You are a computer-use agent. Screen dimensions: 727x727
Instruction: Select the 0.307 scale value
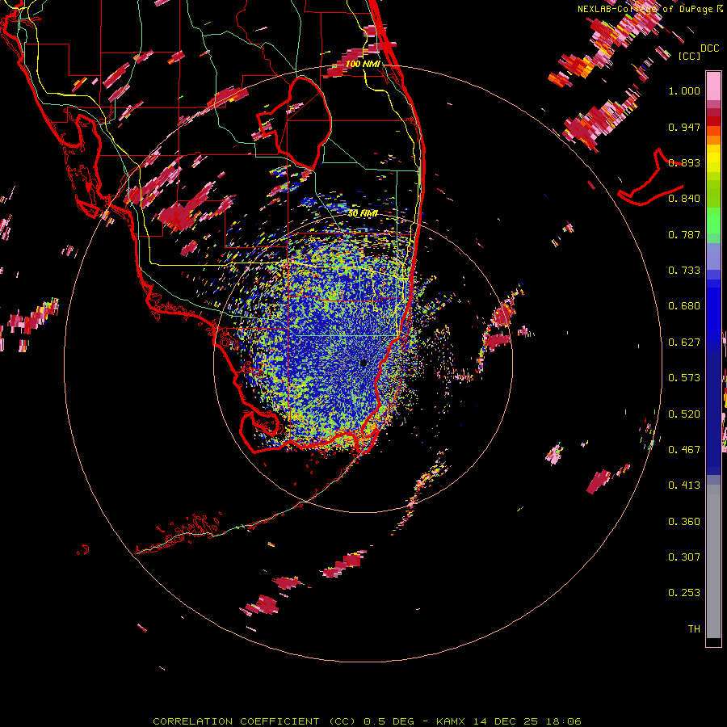pos(684,557)
